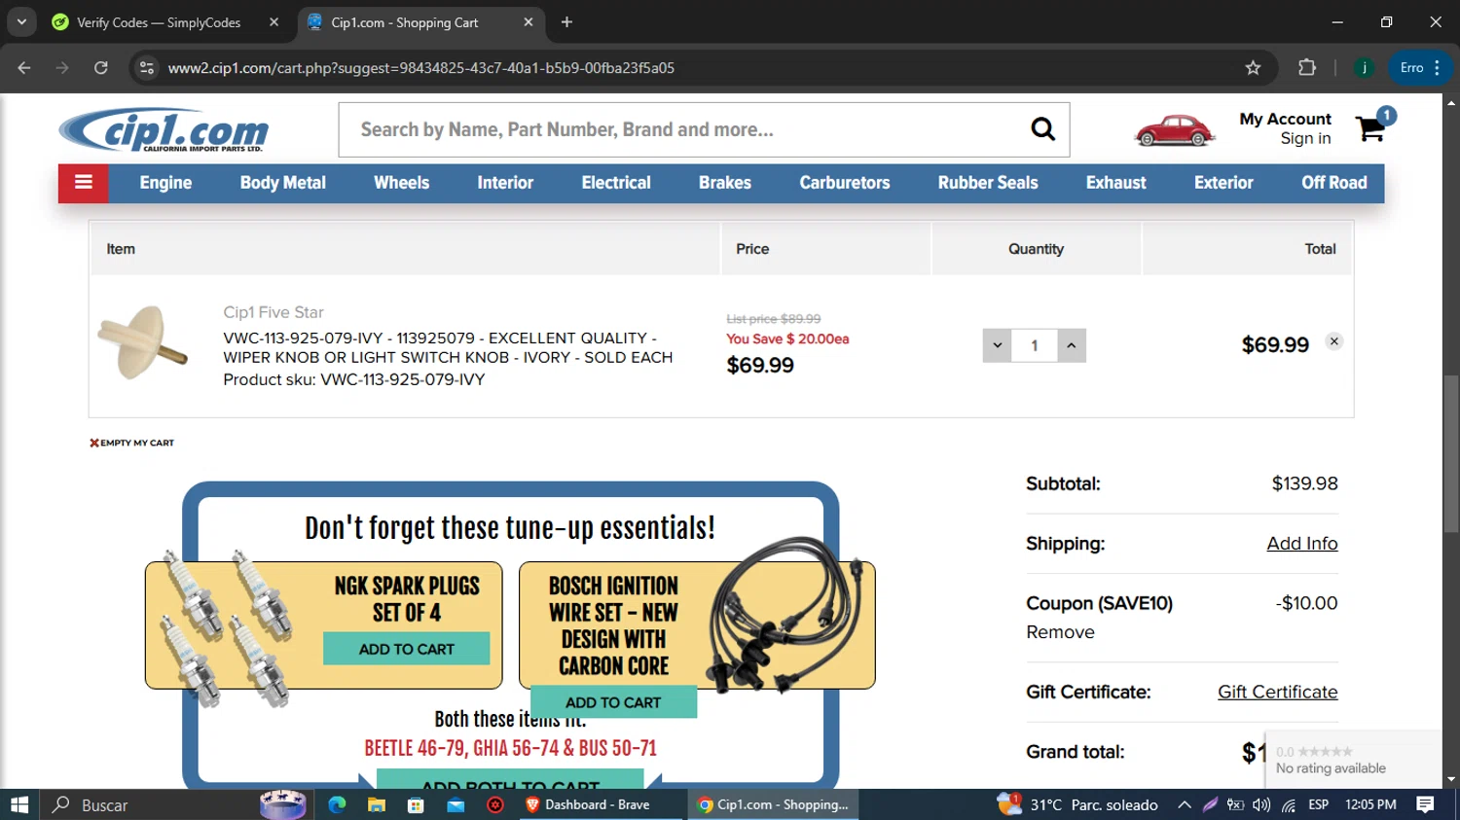Open the Rubber Seals category
The width and height of the screenshot is (1460, 820).
tap(988, 183)
